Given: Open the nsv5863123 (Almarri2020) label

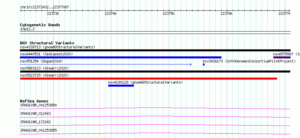Looking at the screenshot, I should pyautogui.click(x=44, y=68).
